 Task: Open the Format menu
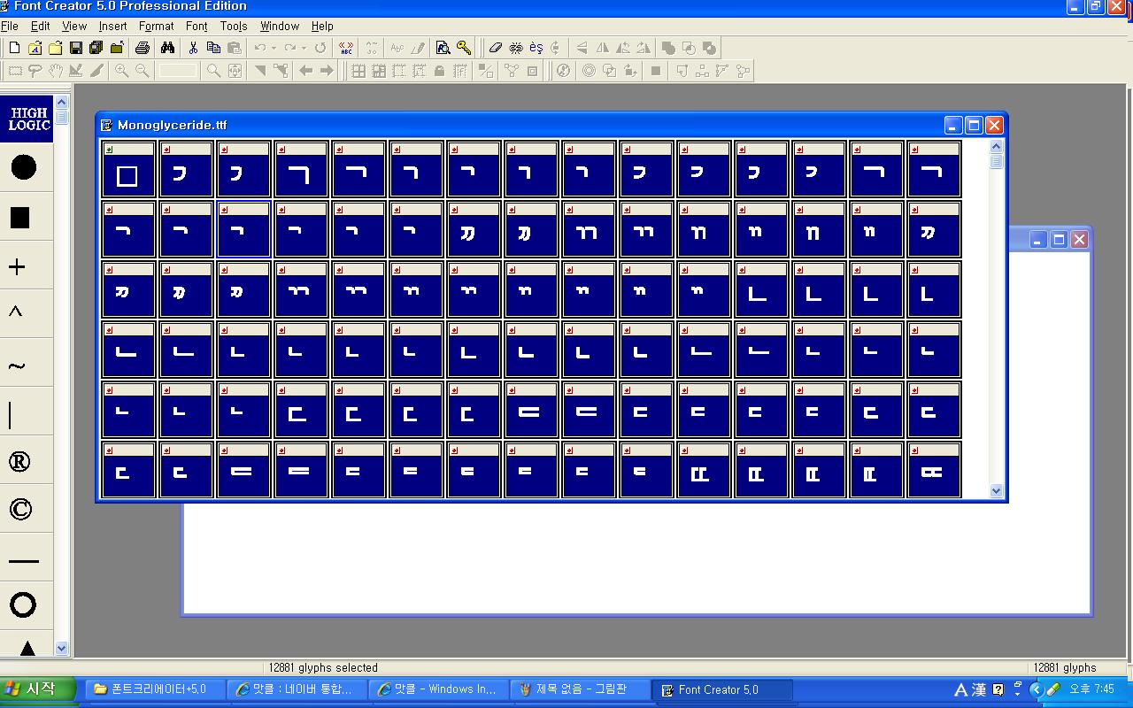pyautogui.click(x=156, y=27)
